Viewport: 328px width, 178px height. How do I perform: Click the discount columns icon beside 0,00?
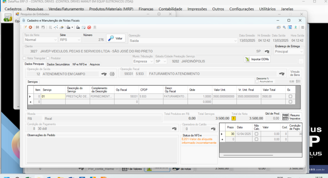(298, 81)
